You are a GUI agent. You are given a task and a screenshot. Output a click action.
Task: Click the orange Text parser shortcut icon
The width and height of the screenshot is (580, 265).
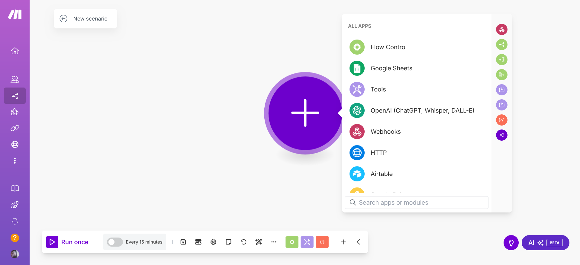(x=502, y=120)
